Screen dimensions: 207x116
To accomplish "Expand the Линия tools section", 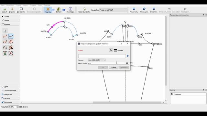I will coord(10,20).
